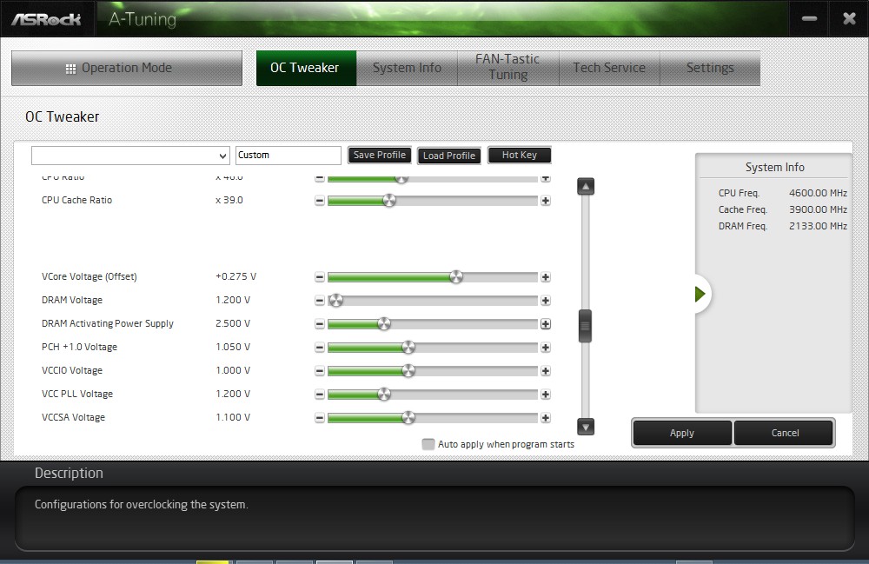The width and height of the screenshot is (869, 564).
Task: Open the Operation Mode section
Action: point(127,68)
